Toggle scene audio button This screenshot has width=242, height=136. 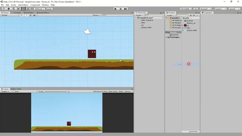point(30,15)
